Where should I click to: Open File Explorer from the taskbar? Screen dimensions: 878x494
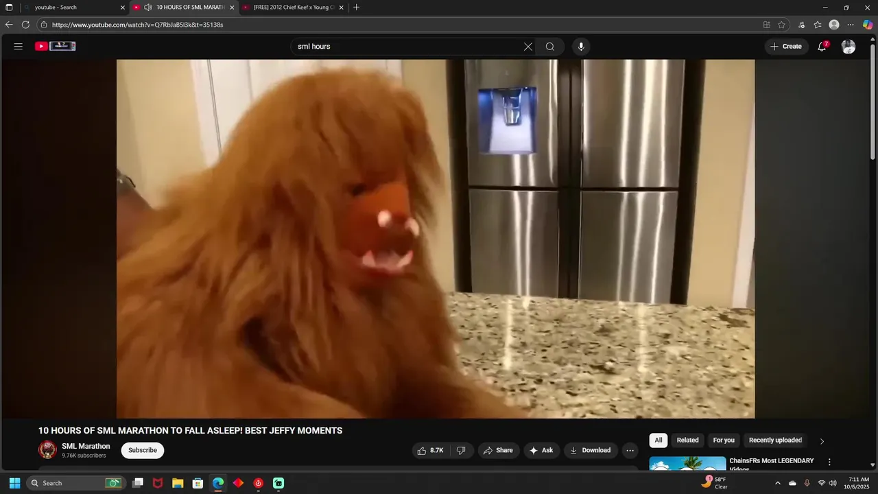point(178,483)
